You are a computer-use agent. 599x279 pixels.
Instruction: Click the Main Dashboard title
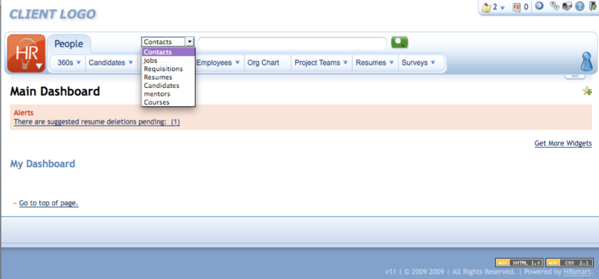[x=55, y=92]
